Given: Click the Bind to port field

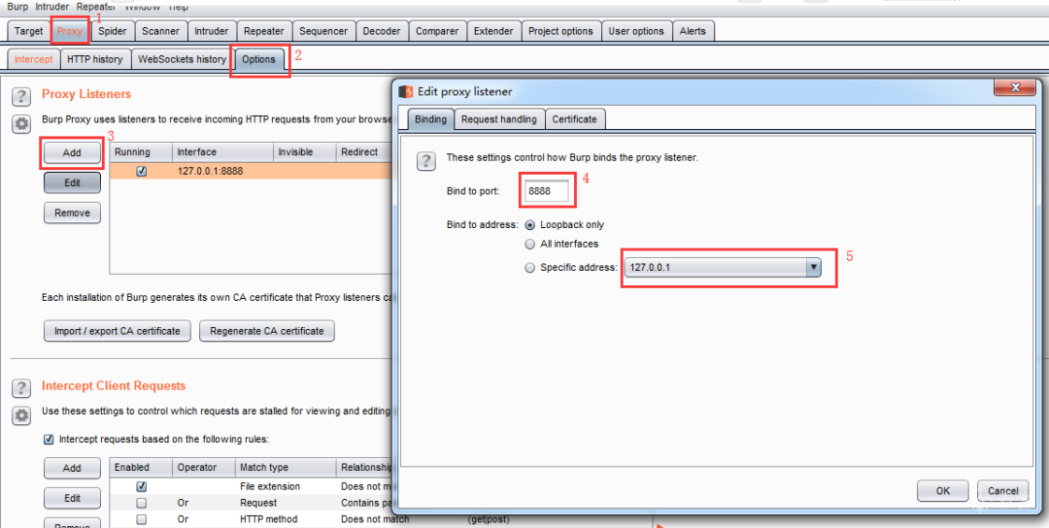Looking at the screenshot, I should pos(547,191).
